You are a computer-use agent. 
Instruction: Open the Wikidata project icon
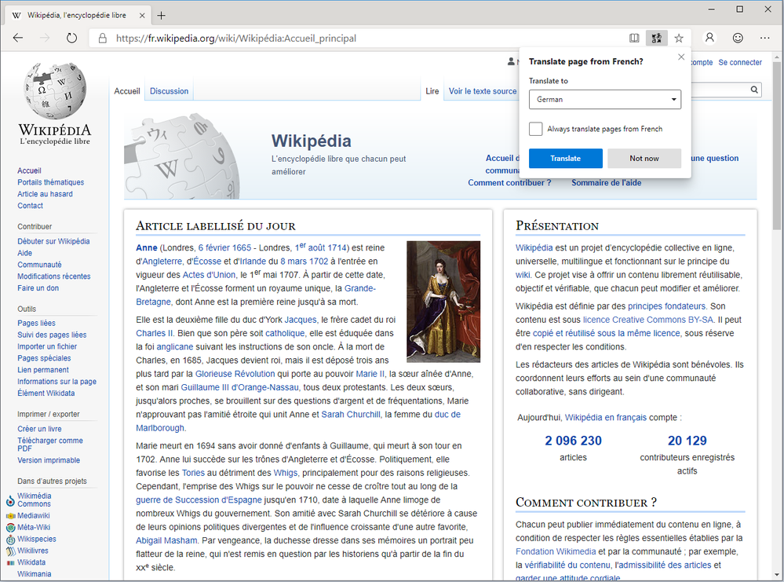10,562
